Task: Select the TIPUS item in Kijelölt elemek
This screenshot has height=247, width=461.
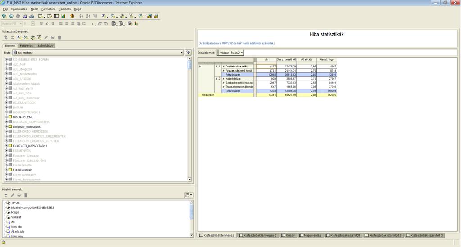Action: pos(15,202)
